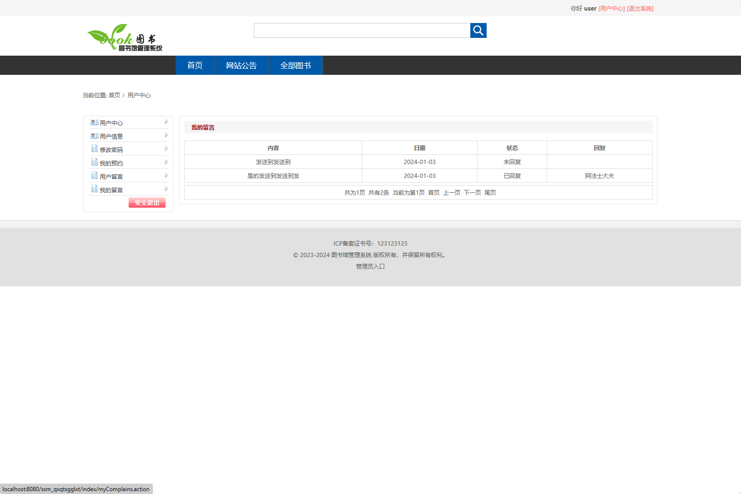The width and height of the screenshot is (741, 494).
Task: Open the 管理员入口 footer link
Action: click(x=370, y=267)
